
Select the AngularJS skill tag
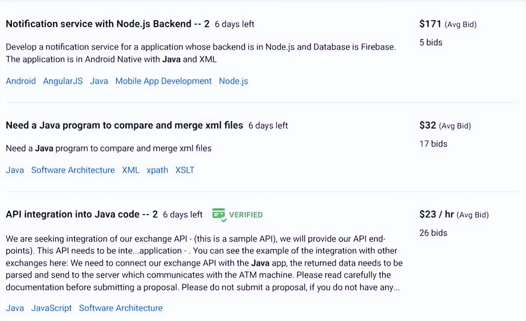click(63, 81)
